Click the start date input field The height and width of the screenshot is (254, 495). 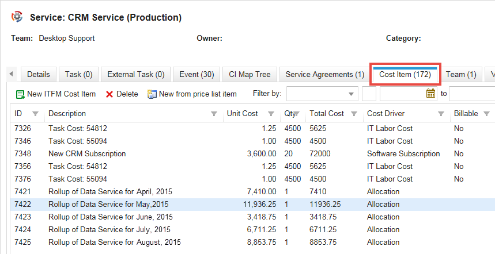402,94
